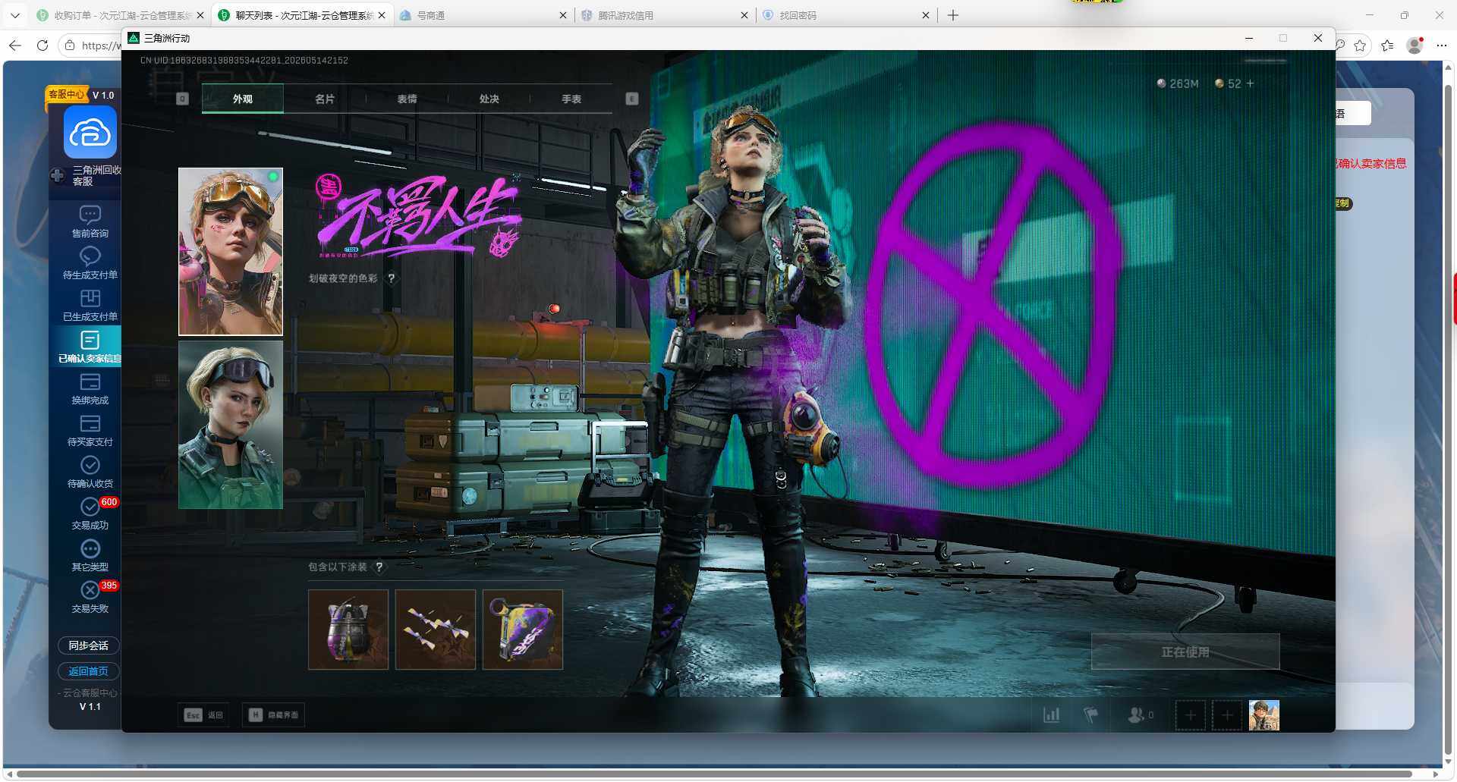This screenshot has width=1457, height=782.
Task: Click the blue cloud logo in sidebar
Action: (x=90, y=133)
